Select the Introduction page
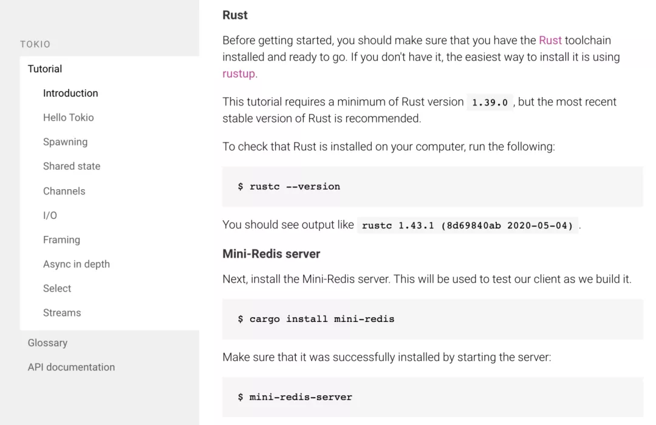 [70, 93]
